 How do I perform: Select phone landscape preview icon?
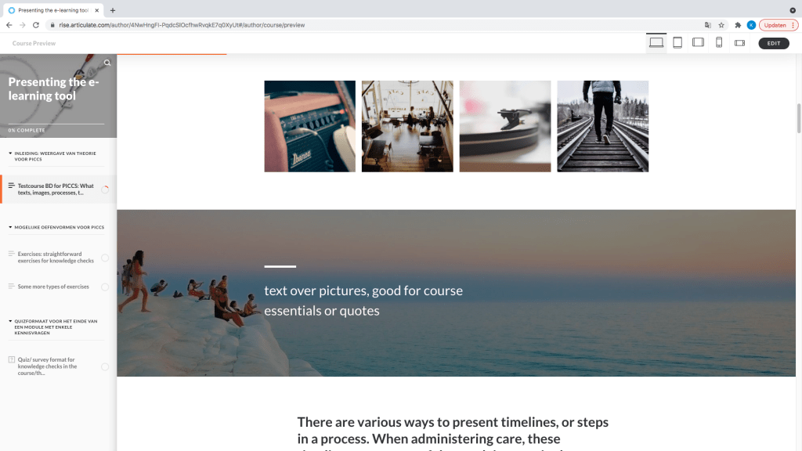click(739, 43)
